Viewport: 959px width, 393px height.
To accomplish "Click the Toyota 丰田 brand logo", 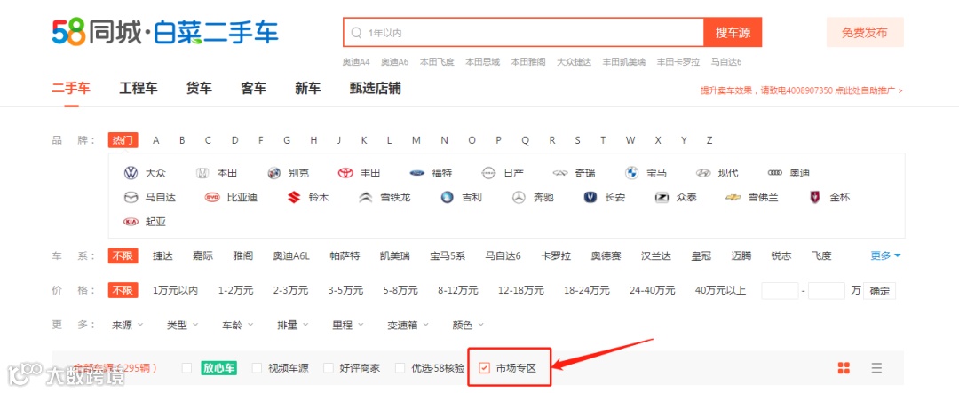I will [x=345, y=173].
